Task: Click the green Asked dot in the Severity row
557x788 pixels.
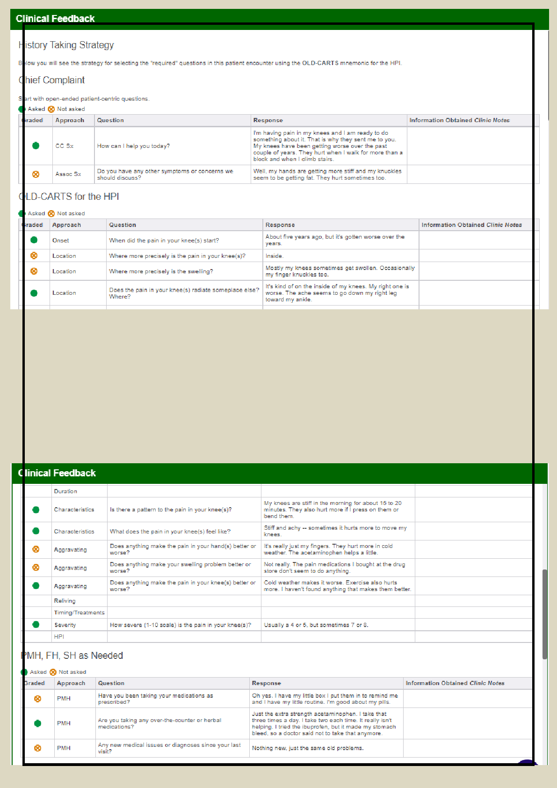Action: point(36,625)
